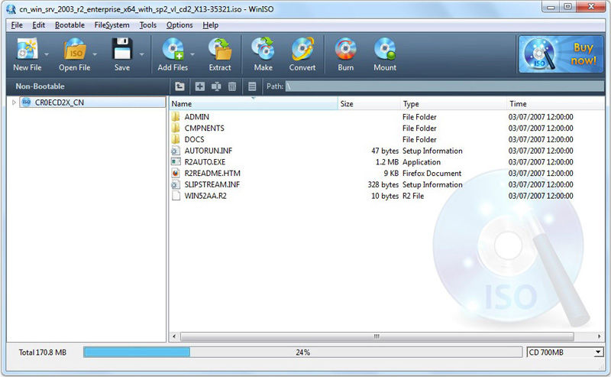Open the Bootable menu
611x377 pixels.
click(x=70, y=25)
